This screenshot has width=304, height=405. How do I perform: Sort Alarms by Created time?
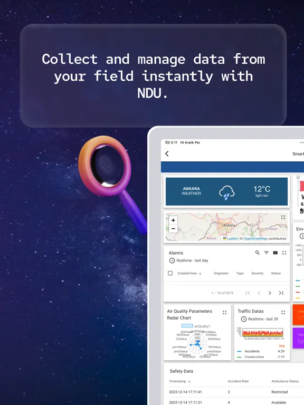click(189, 273)
